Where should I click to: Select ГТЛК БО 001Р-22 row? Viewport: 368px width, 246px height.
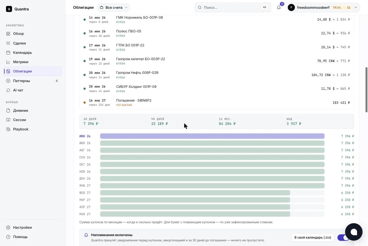(217, 47)
